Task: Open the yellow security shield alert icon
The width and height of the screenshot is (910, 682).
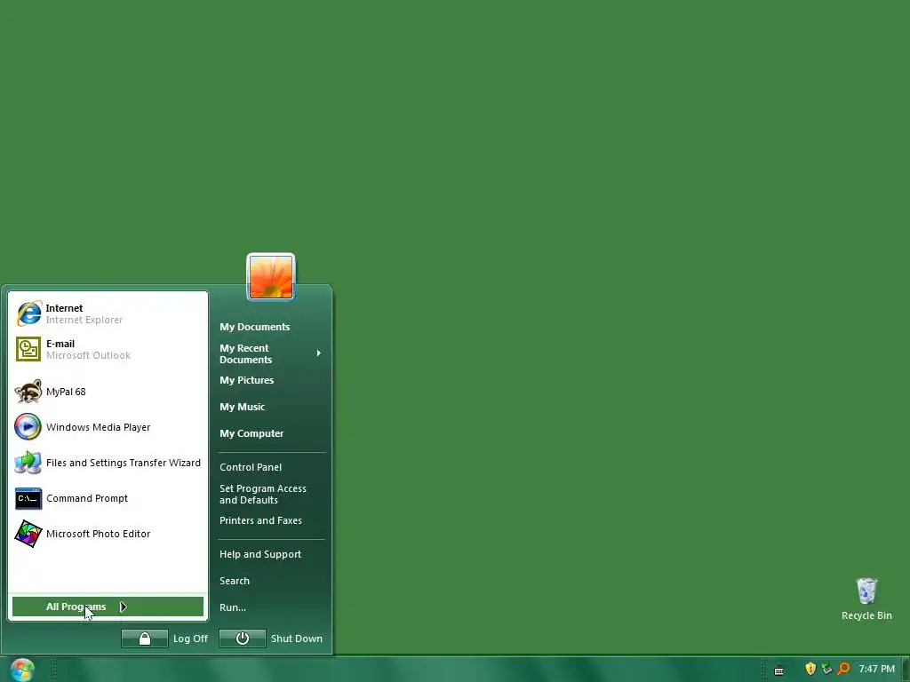Action: coord(810,669)
